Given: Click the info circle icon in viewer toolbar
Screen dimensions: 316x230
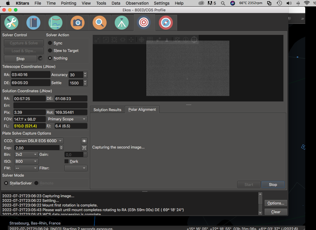Looking at the screenshot, I should pyautogui.click(x=186, y=40).
